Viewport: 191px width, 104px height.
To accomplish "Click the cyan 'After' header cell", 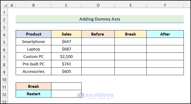I will (165, 34).
